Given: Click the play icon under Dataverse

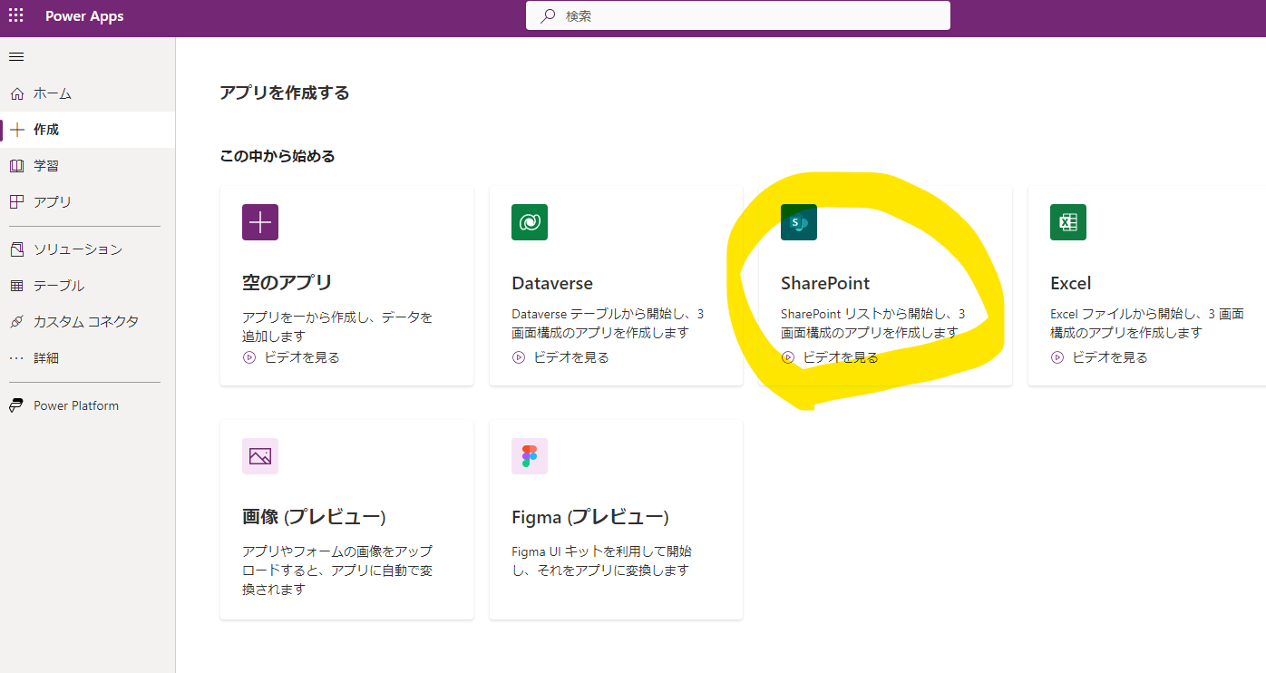Looking at the screenshot, I should (x=519, y=357).
